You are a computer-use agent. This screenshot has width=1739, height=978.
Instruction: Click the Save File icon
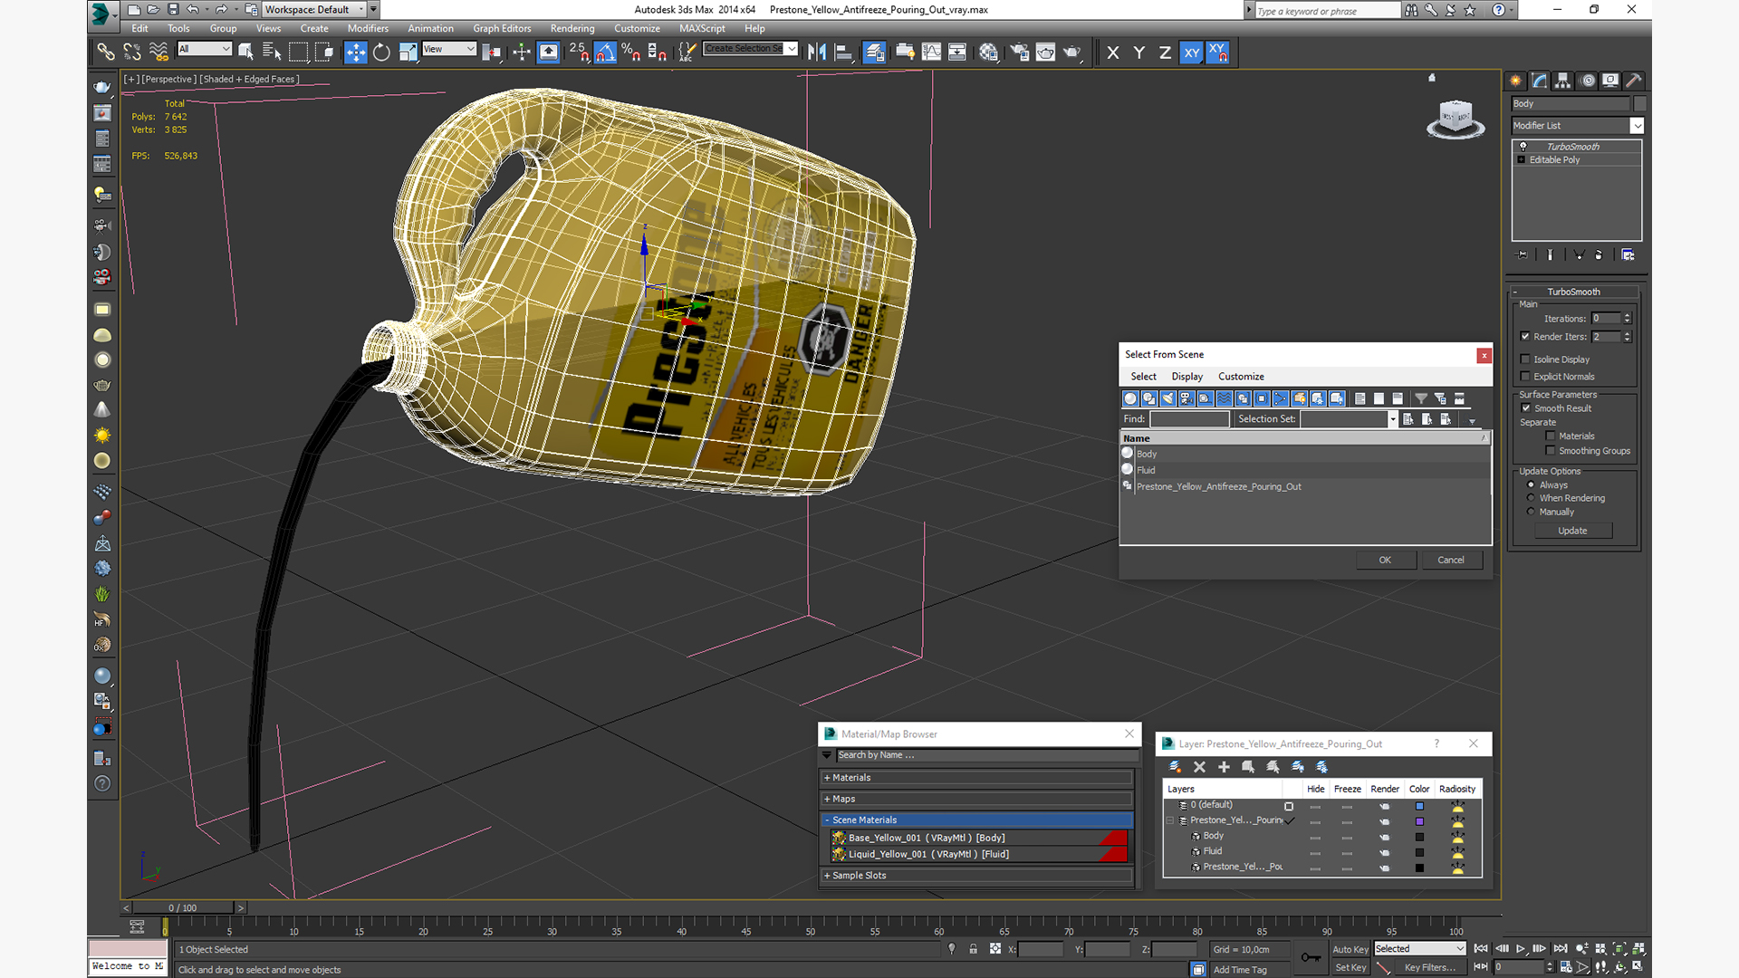pyautogui.click(x=172, y=9)
